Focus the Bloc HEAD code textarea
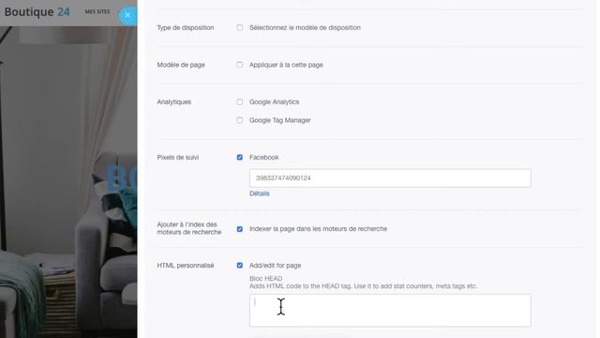 (390, 311)
